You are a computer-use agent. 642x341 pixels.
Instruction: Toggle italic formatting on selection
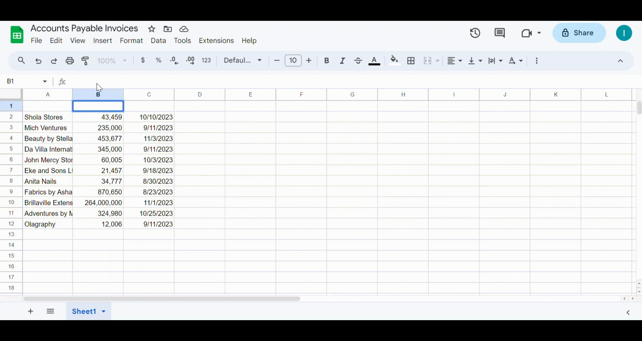[342, 61]
